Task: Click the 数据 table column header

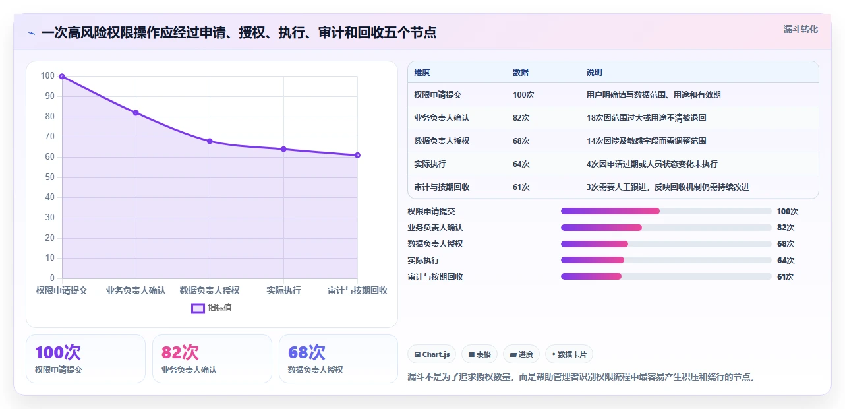Action: [x=521, y=73]
